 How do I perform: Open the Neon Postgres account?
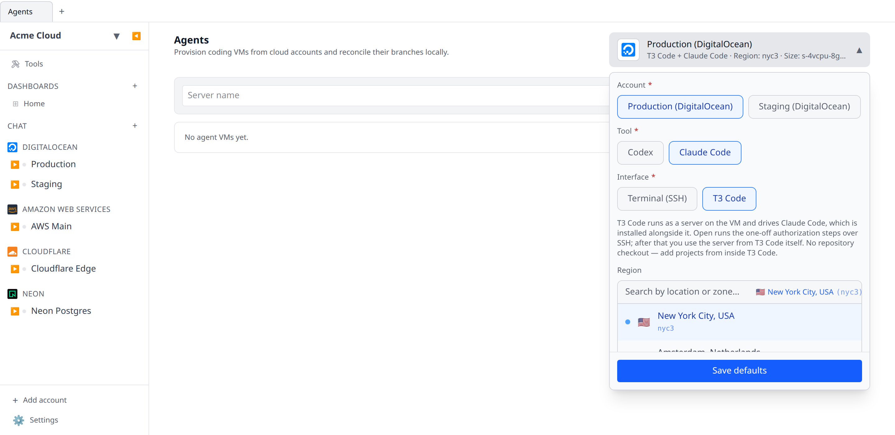[x=61, y=311]
